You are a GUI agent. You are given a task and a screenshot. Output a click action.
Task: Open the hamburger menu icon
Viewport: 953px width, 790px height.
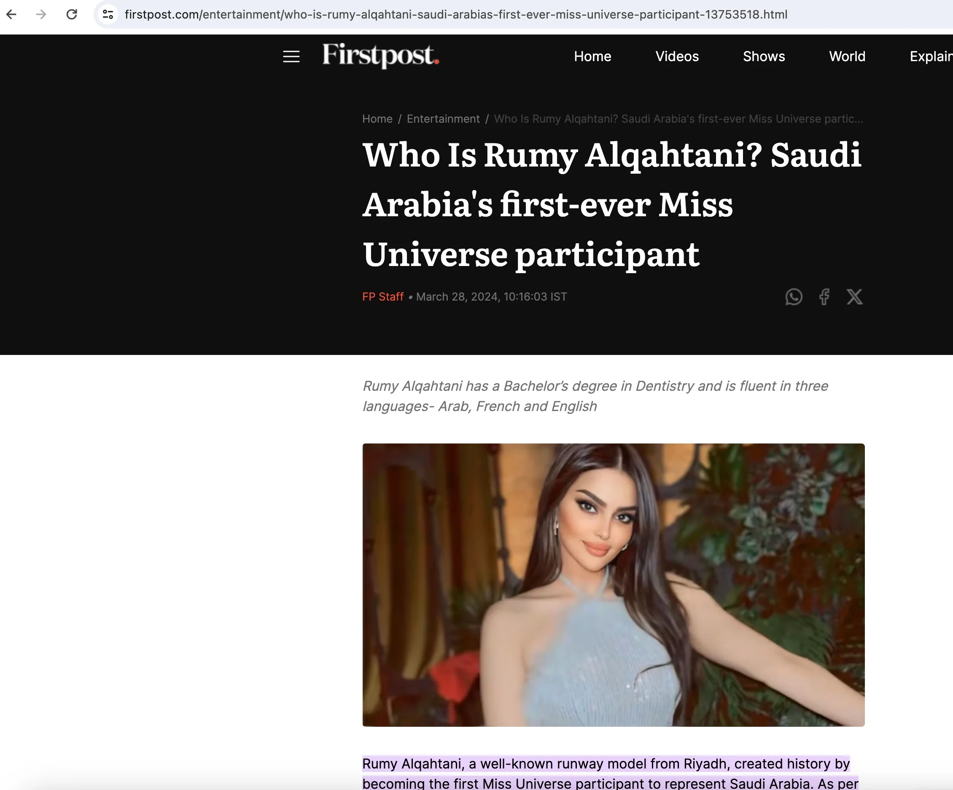click(x=291, y=57)
